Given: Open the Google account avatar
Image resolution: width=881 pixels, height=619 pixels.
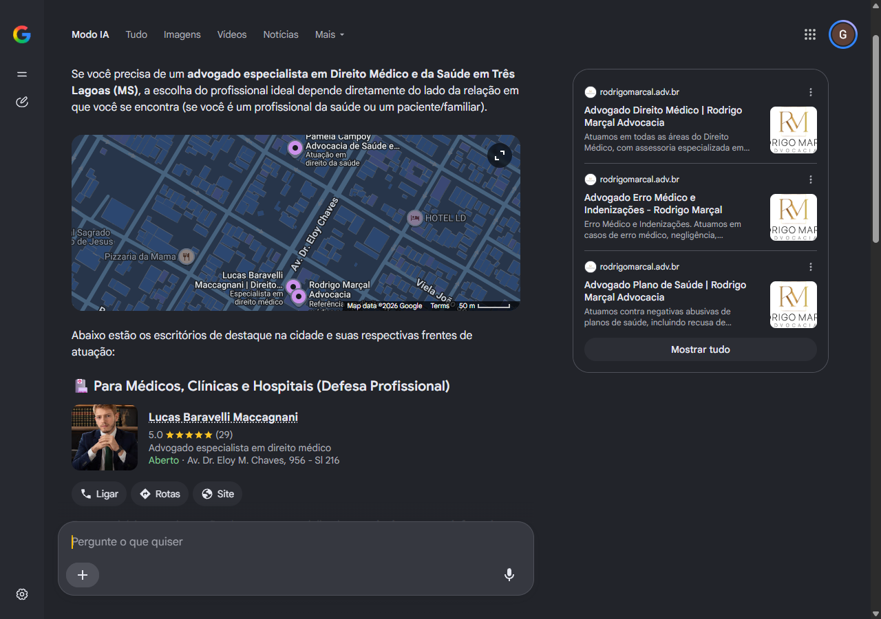Looking at the screenshot, I should (x=843, y=34).
